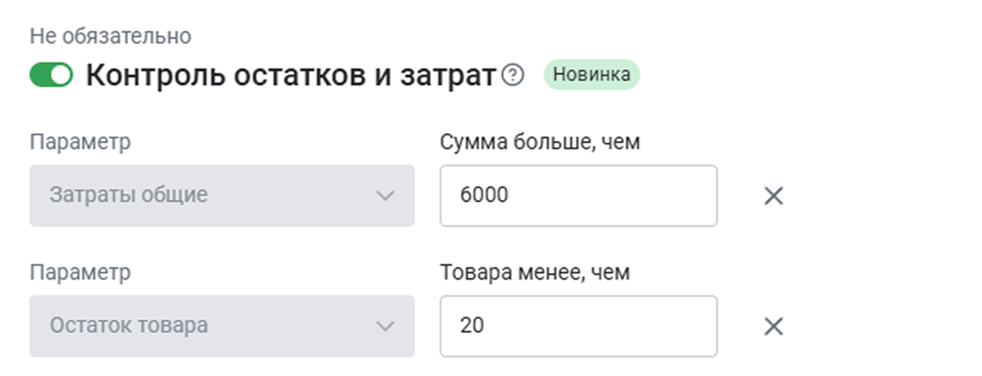This screenshot has width=982, height=376.
Task: Open the Затраты общие parameter dropdown
Action: pos(221,196)
